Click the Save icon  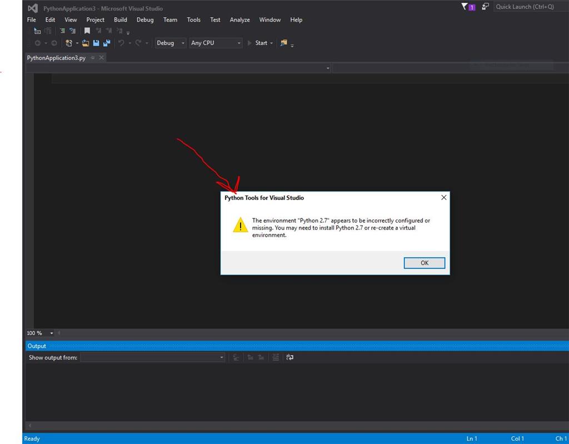tap(96, 43)
